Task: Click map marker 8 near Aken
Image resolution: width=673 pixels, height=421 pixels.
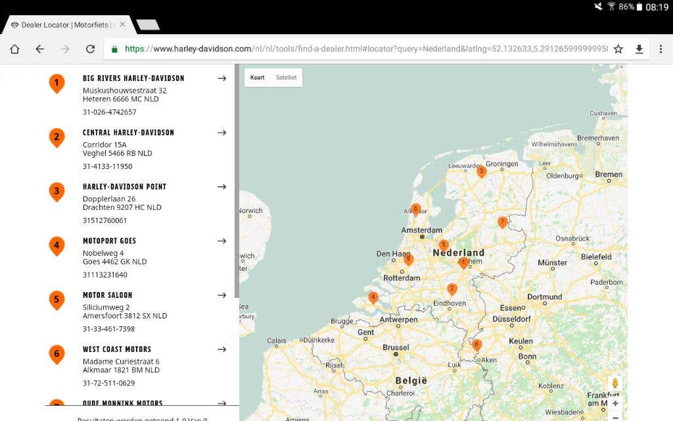Action: click(476, 345)
